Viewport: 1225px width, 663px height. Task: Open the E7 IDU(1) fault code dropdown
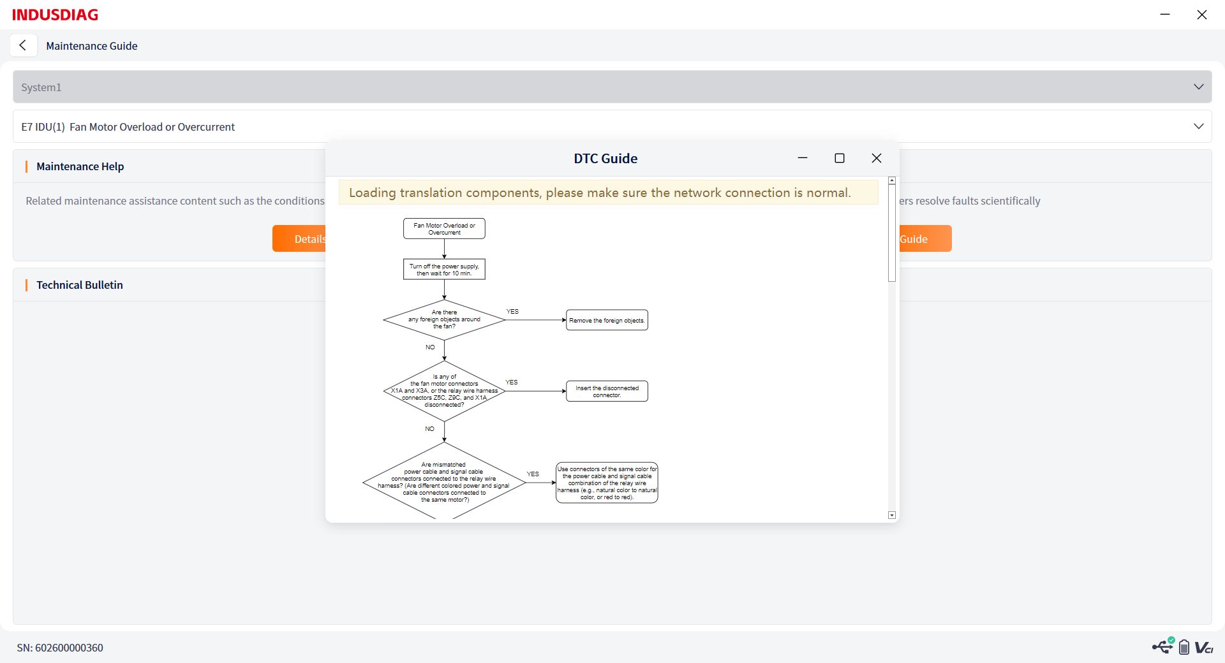612,126
